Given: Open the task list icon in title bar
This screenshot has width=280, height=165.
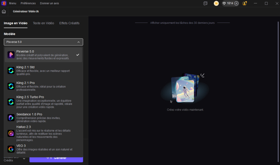Looking at the screenshot, I should click(x=205, y=3).
